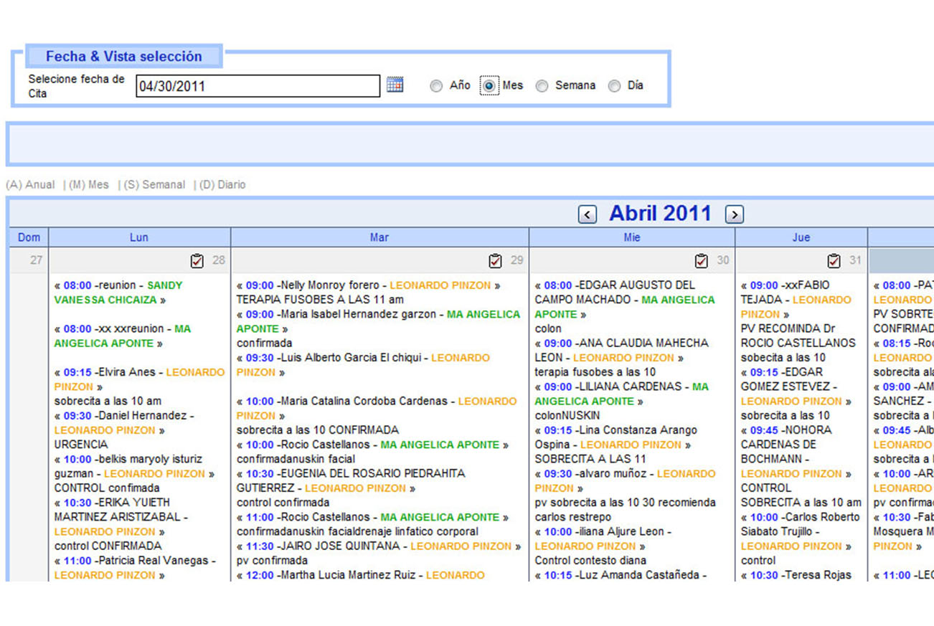
Task: Open the 09:00 LILIANA CARDENAS appointment
Action: coord(622,394)
